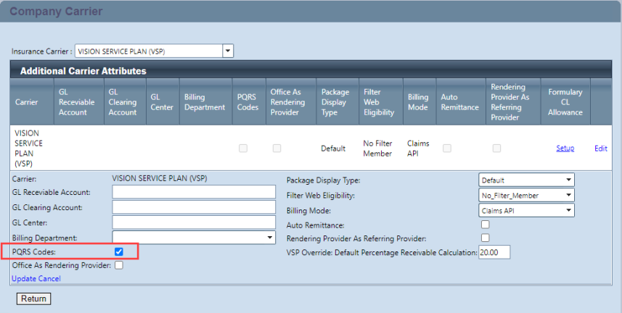Click the Billing Mode column header

click(418, 102)
